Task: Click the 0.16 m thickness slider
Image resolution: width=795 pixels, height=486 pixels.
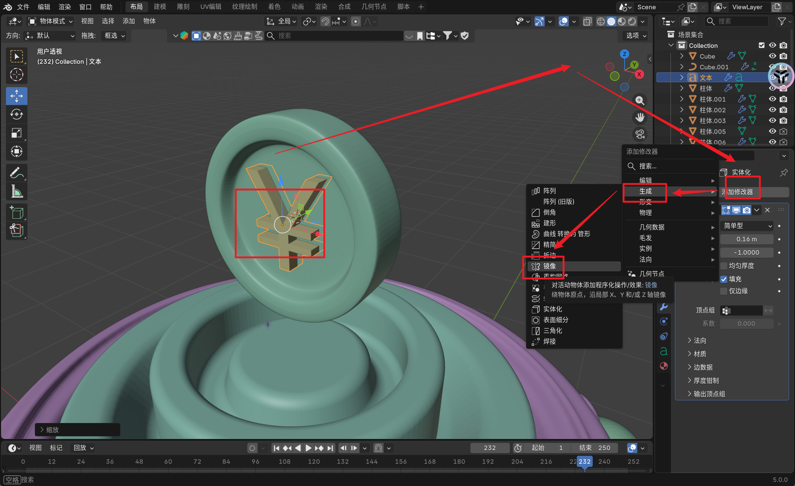Action: 746,239
